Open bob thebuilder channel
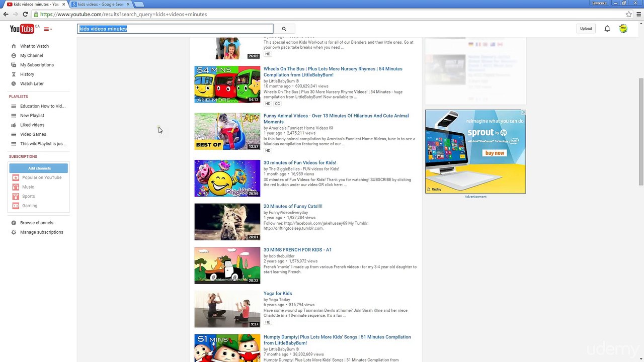 pos(282,256)
